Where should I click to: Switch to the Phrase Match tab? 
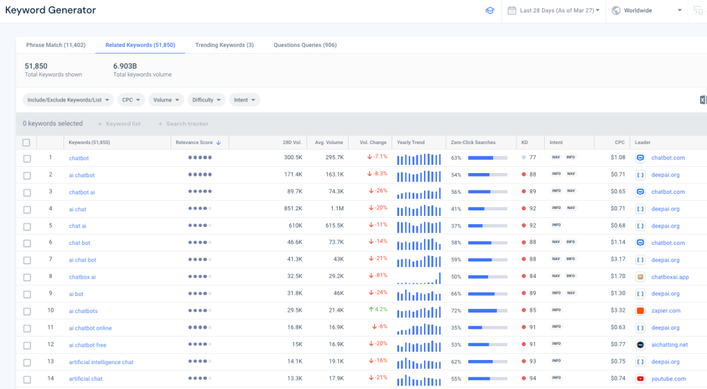coord(56,45)
